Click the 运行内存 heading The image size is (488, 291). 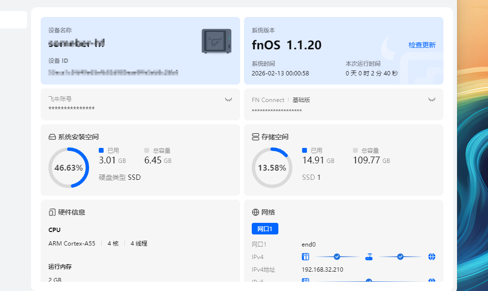(x=60, y=267)
